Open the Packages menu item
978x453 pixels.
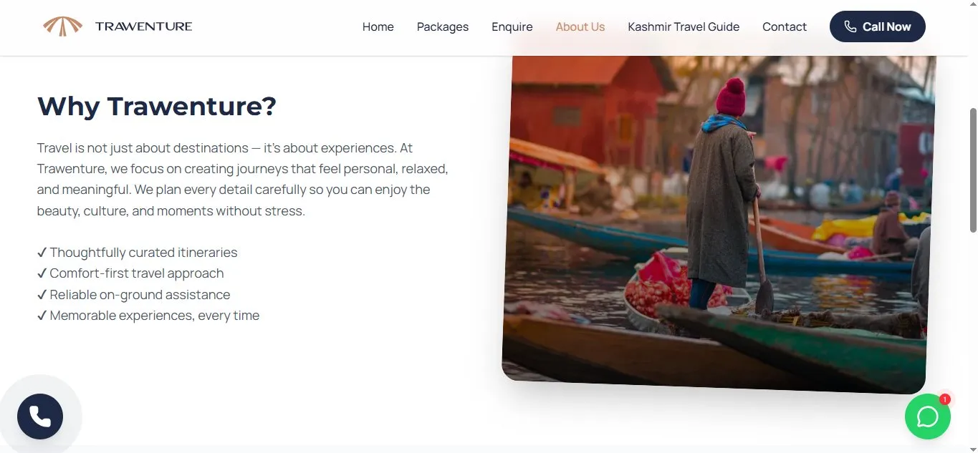(442, 26)
